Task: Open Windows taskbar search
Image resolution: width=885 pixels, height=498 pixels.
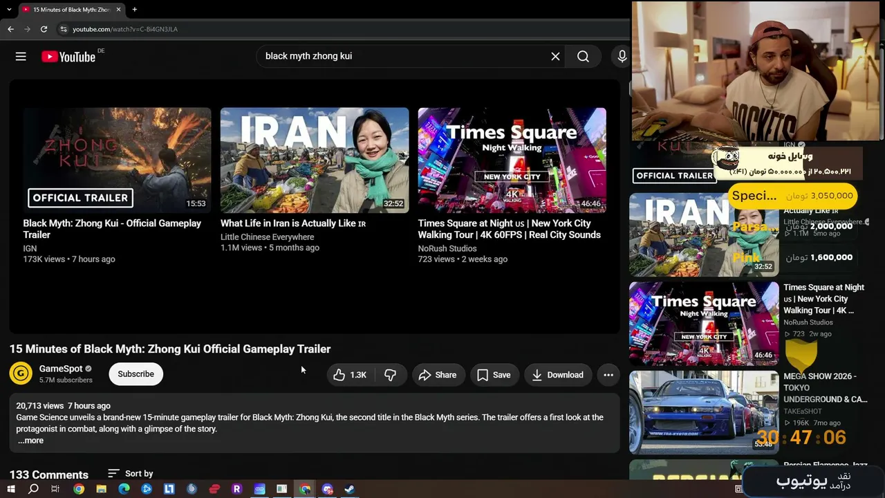Action: coord(33,489)
